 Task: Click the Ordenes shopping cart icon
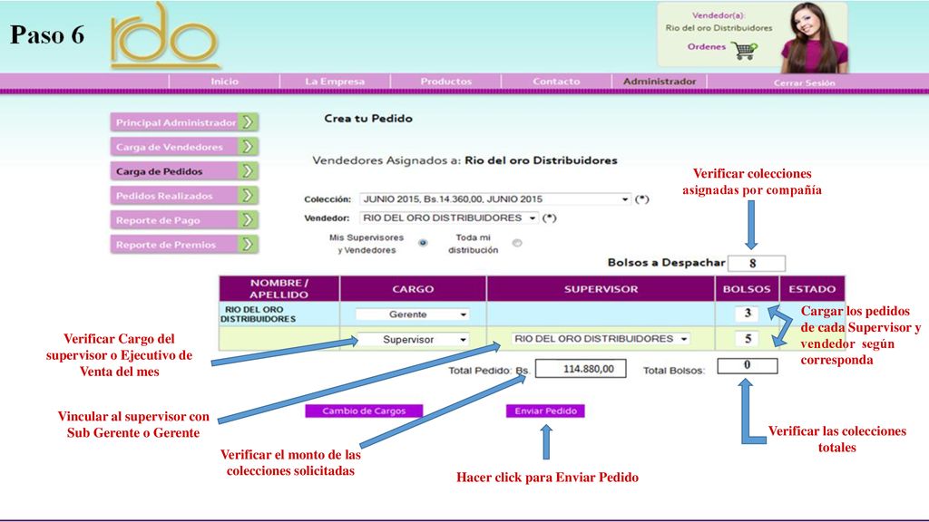click(744, 51)
